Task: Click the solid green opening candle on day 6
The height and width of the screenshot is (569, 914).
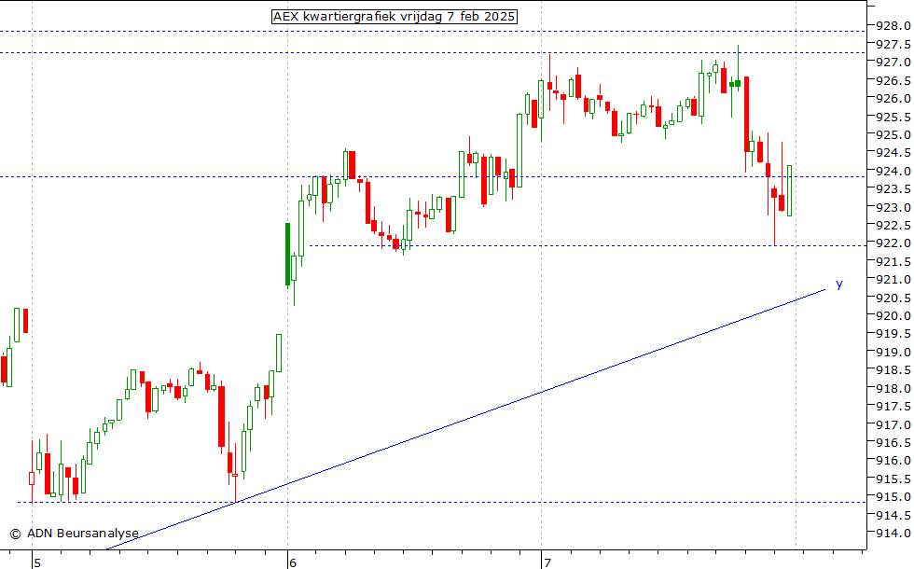Action: click(287, 254)
